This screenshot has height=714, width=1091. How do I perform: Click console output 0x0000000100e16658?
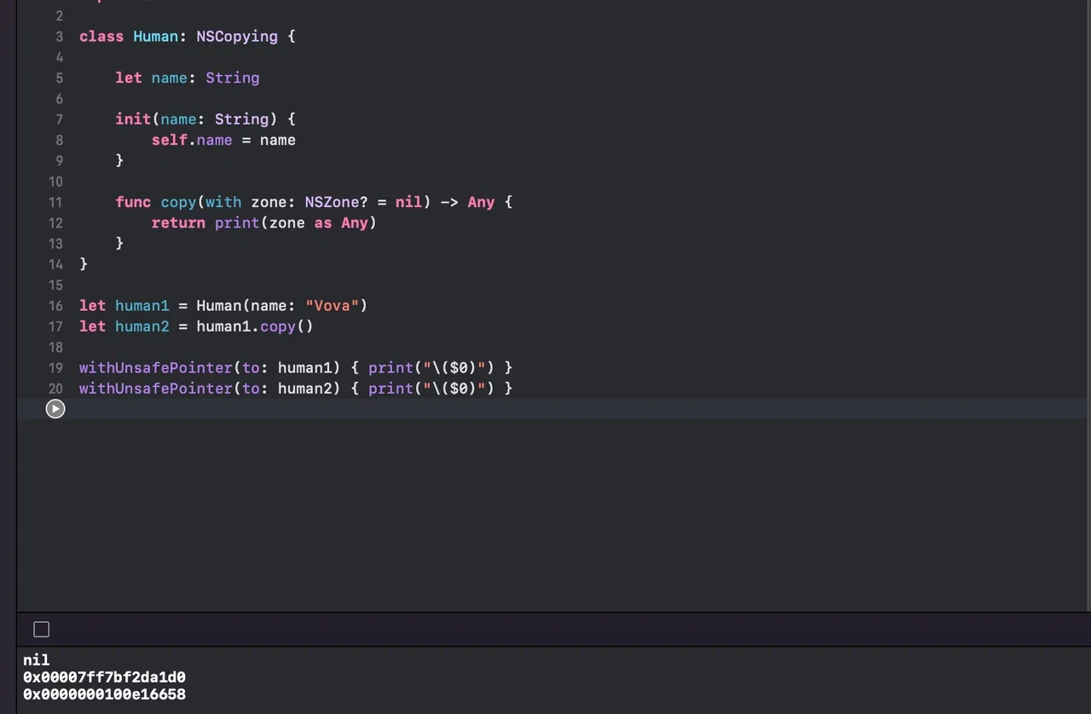104,694
